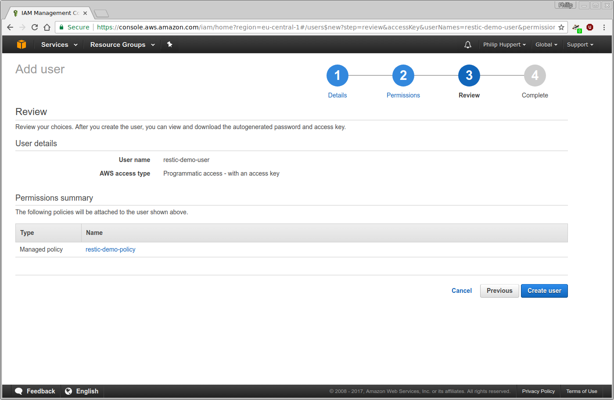This screenshot has height=400, width=614.
Task: Click the browser home icon
Action: pos(47,27)
